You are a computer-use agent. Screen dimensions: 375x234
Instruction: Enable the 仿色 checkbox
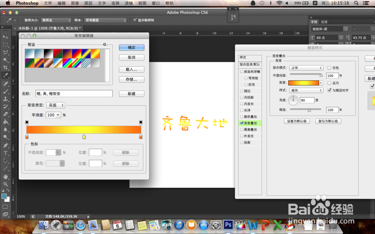point(329,68)
